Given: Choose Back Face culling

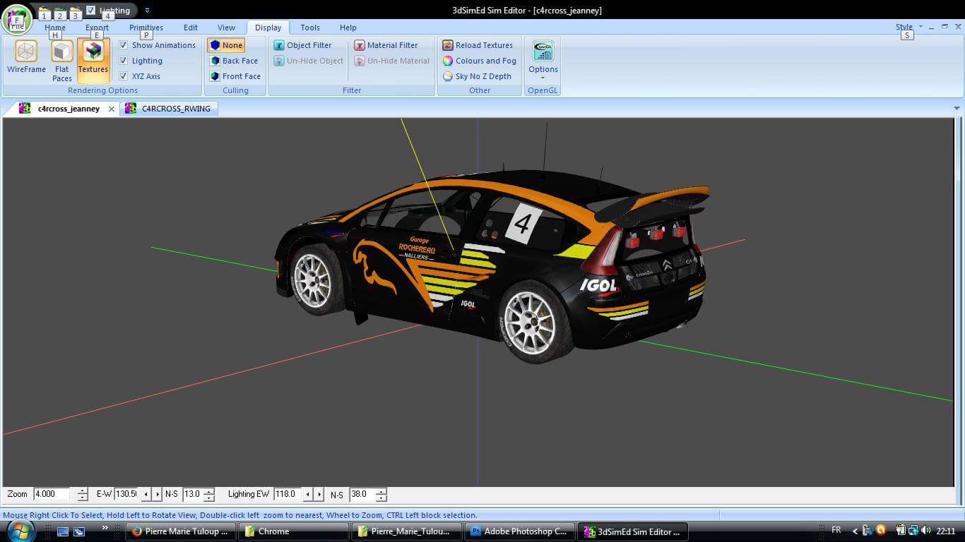Looking at the screenshot, I should (x=234, y=61).
